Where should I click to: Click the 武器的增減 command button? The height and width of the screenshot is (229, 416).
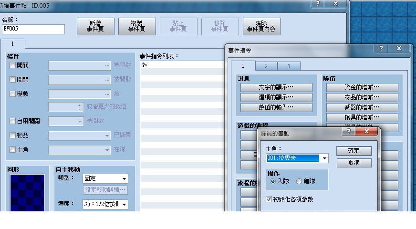(362, 107)
